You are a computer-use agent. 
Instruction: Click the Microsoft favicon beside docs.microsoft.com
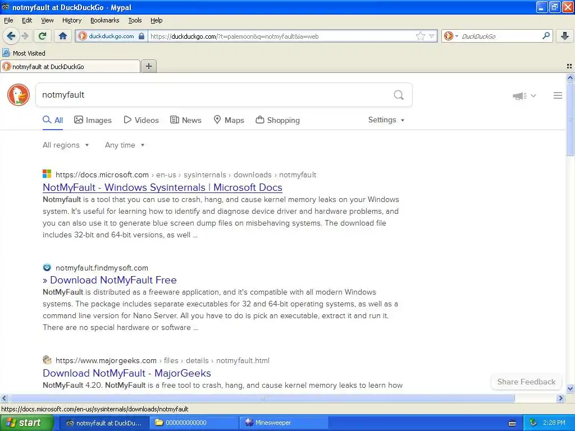pyautogui.click(x=47, y=174)
